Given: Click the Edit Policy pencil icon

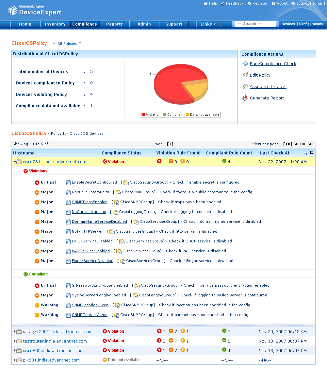Looking at the screenshot, I should click(x=245, y=75).
